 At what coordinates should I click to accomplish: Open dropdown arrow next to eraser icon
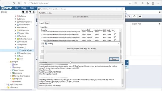tap(136, 16)
